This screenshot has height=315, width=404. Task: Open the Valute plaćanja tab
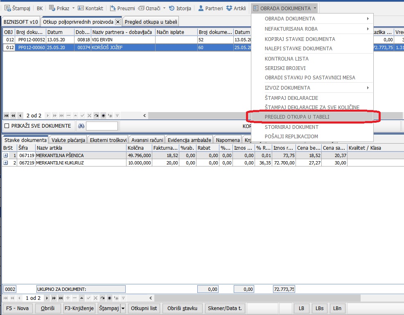68,140
